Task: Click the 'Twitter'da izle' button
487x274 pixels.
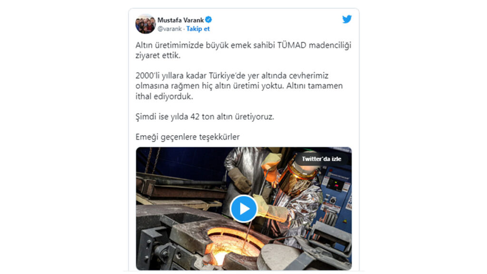Action: [x=321, y=159]
